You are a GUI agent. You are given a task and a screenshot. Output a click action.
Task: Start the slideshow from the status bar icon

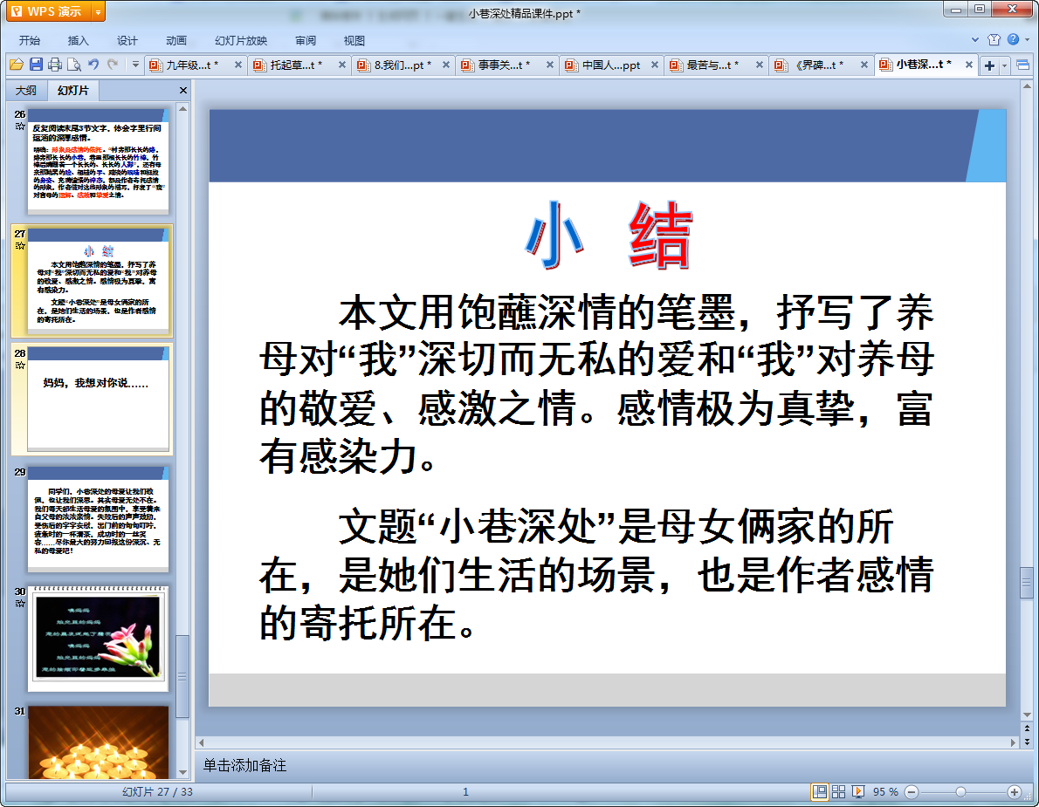coord(858,791)
